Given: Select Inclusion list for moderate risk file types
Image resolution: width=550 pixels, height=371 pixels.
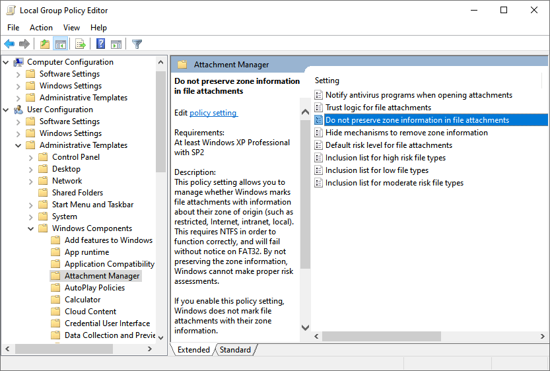Looking at the screenshot, I should (x=394, y=183).
